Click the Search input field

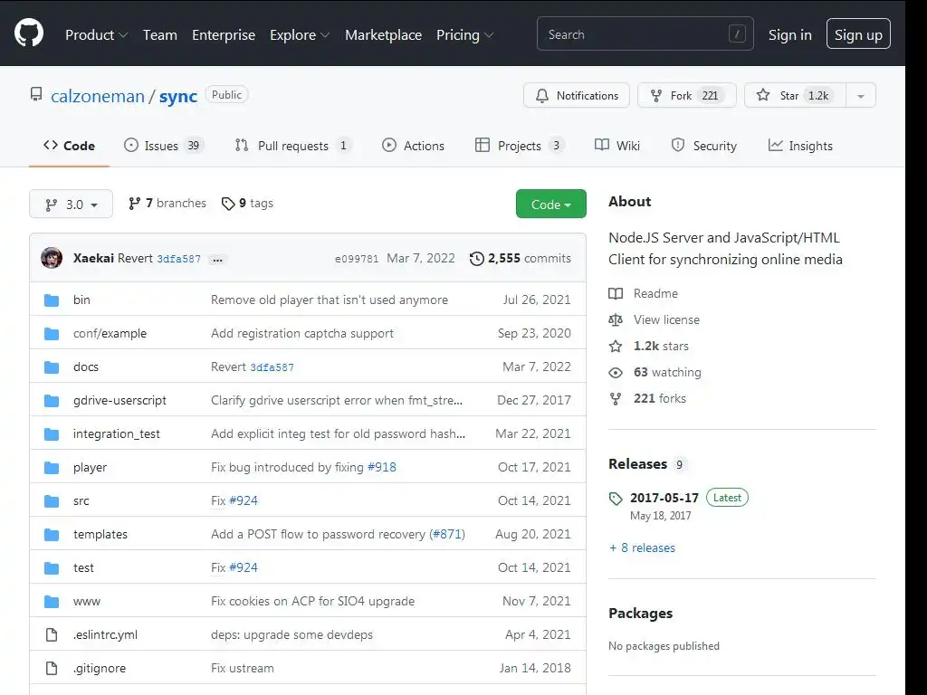(645, 34)
